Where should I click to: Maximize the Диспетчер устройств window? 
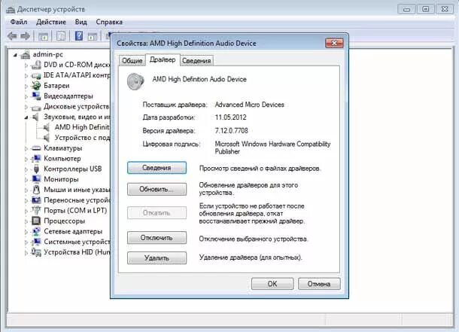(x=426, y=9)
